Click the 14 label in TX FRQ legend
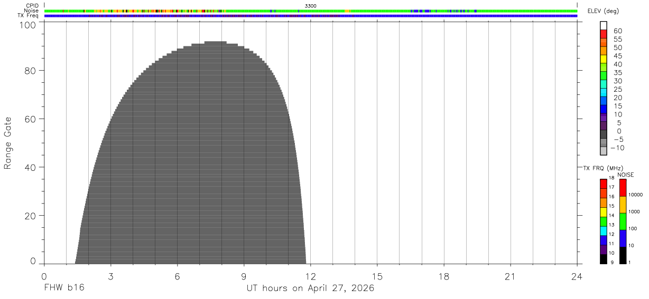This screenshot has width=649, height=299. pyautogui.click(x=611, y=215)
